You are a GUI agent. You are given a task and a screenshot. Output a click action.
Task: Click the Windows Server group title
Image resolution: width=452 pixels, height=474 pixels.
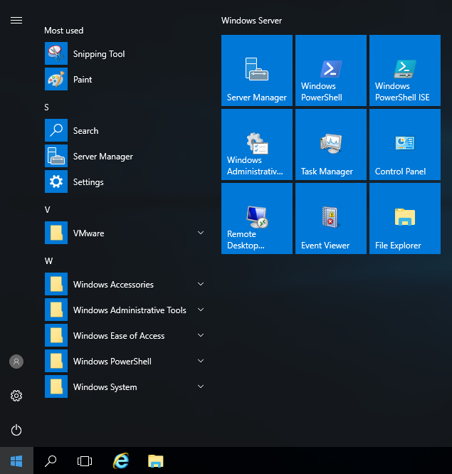coord(251,21)
